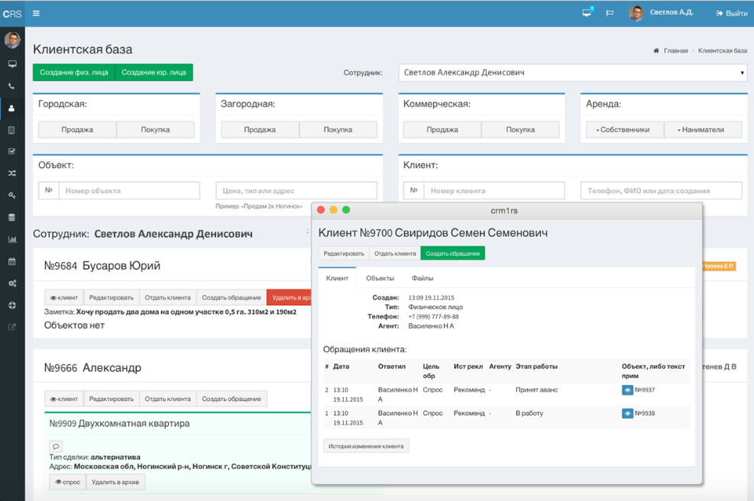The height and width of the screenshot is (501, 754).
Task: Click Создать обращение for client №9666
Action: click(231, 399)
